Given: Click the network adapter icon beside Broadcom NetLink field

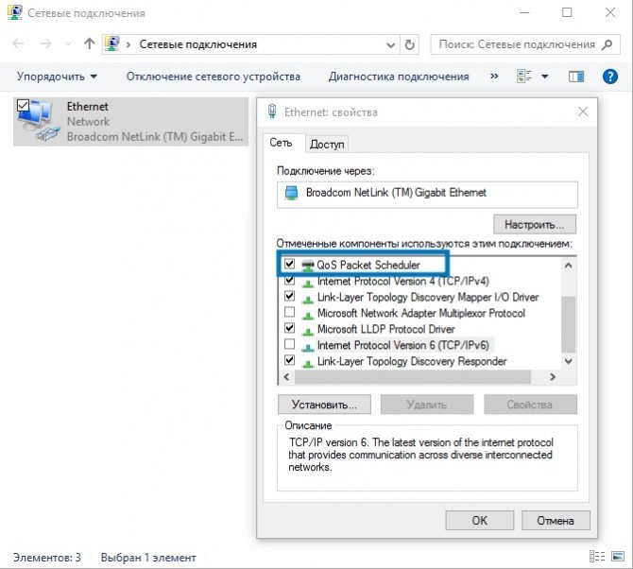Looking at the screenshot, I should [291, 193].
